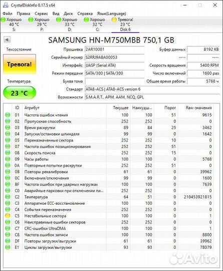Switch to drive S: tab at 40 °C
Screen dimensions: 223x271
(14, 25)
